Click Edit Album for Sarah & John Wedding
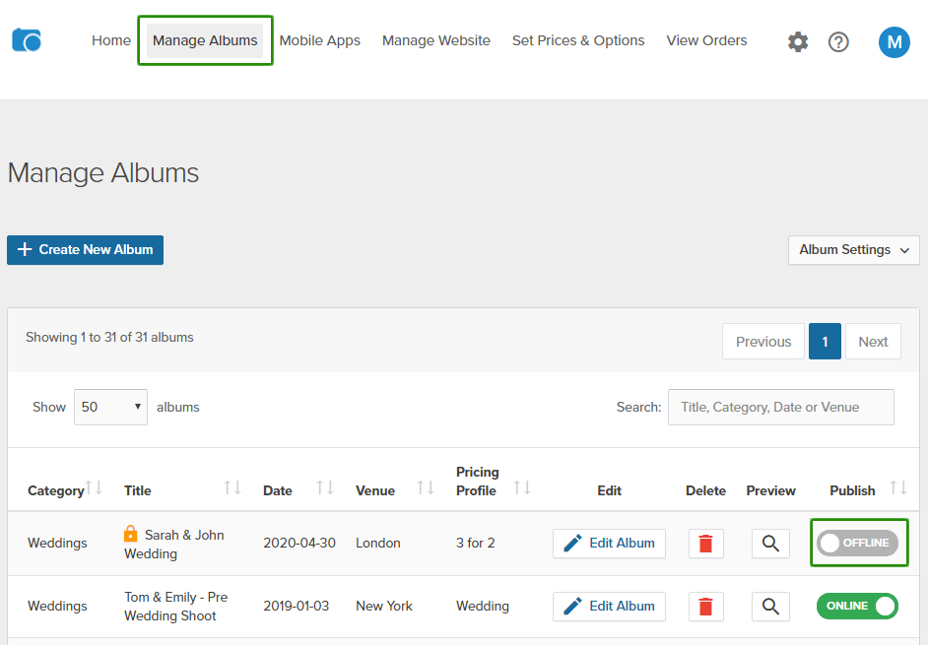 (609, 544)
